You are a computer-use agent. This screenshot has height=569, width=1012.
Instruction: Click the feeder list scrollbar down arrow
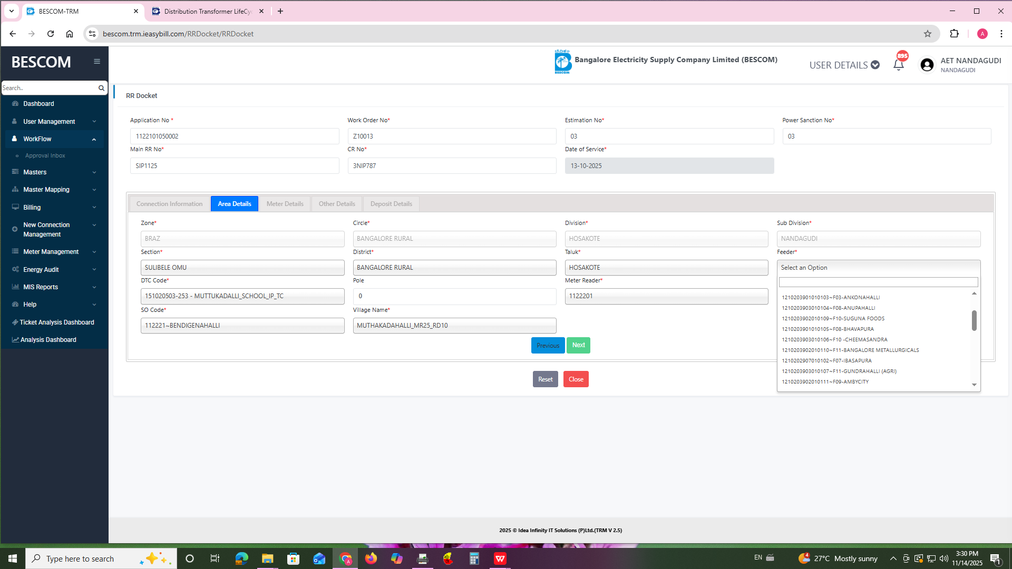pos(974,385)
